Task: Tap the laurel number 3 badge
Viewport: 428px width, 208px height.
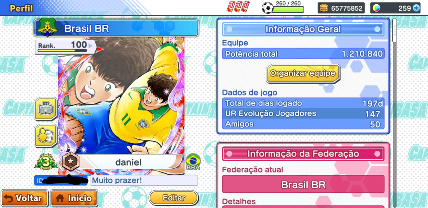Action: 46,162
